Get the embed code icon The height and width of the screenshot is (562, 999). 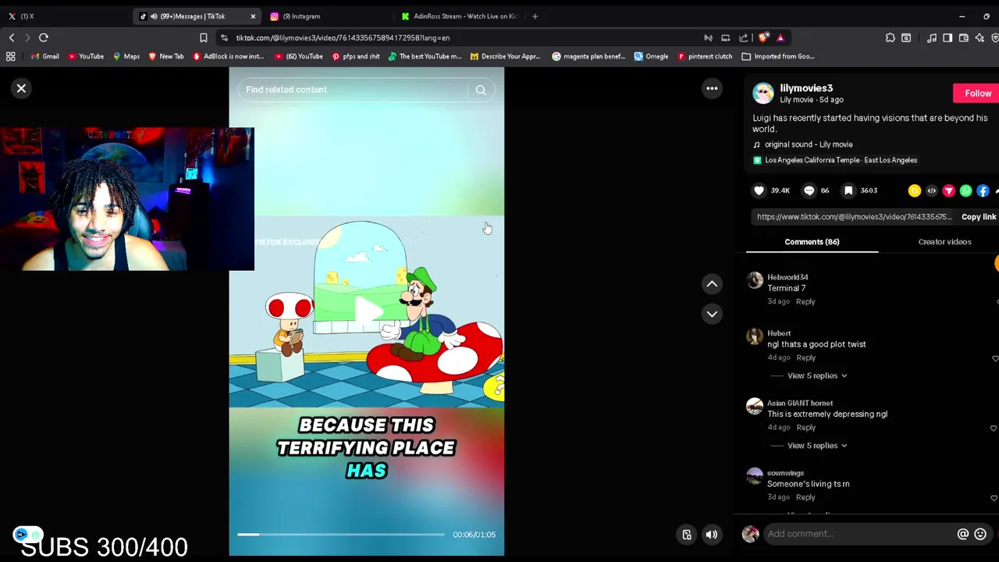[931, 190]
